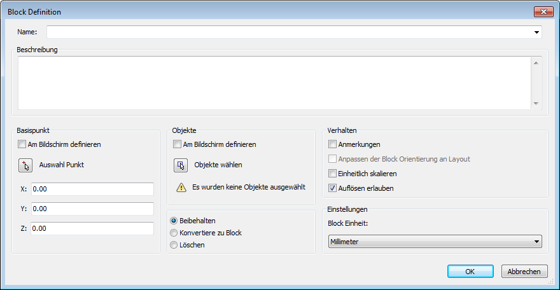Select the Löschen radio option
Viewport: 560px width, 290px height.
(174, 245)
